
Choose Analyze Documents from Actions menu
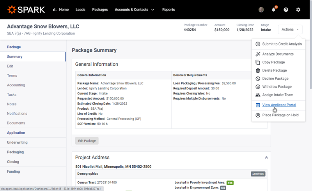coord(278,54)
